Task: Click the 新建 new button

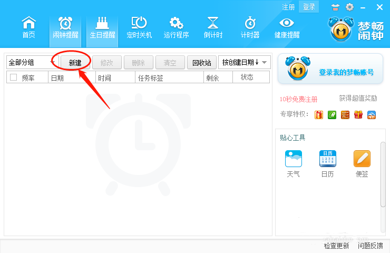Action: tap(75, 62)
